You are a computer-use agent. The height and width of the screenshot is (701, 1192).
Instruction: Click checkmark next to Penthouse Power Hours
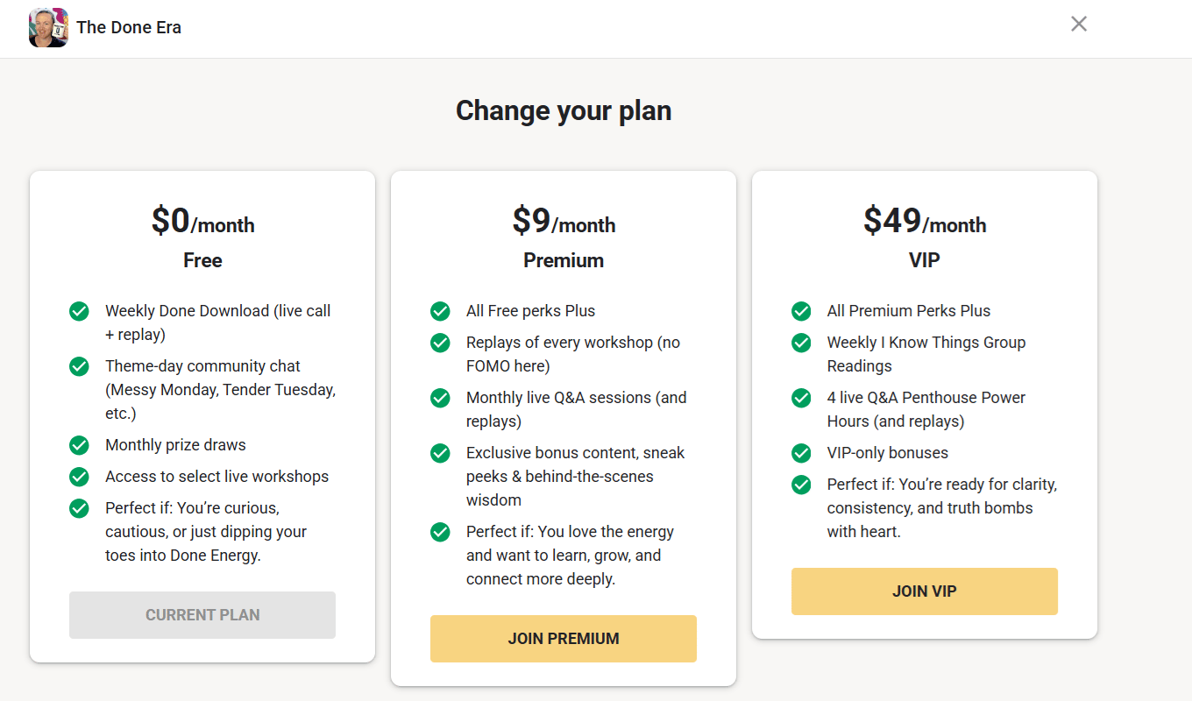tap(801, 398)
